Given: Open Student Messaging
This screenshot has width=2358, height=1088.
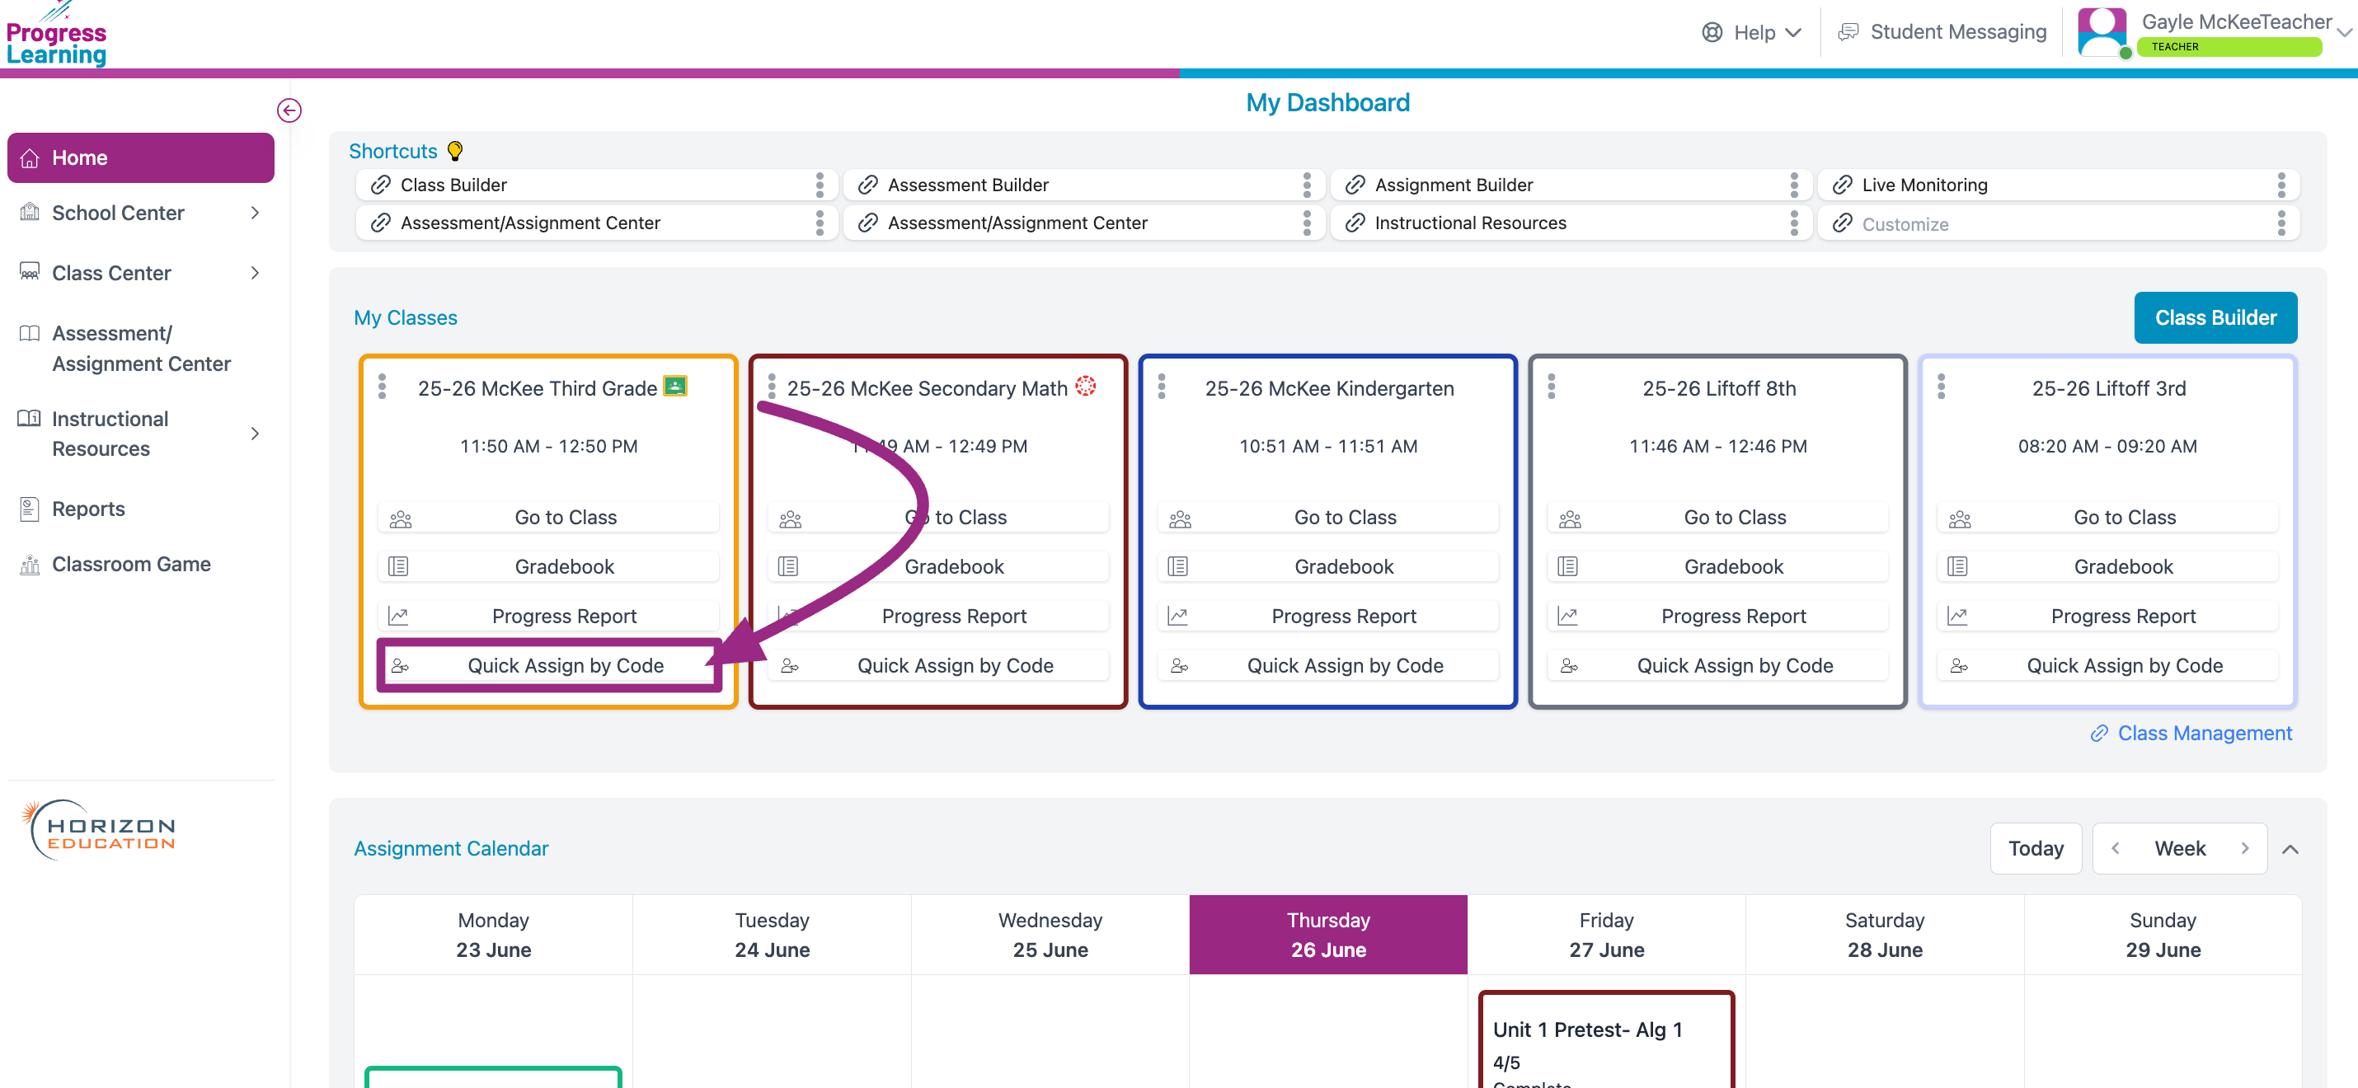Looking at the screenshot, I should [1958, 32].
